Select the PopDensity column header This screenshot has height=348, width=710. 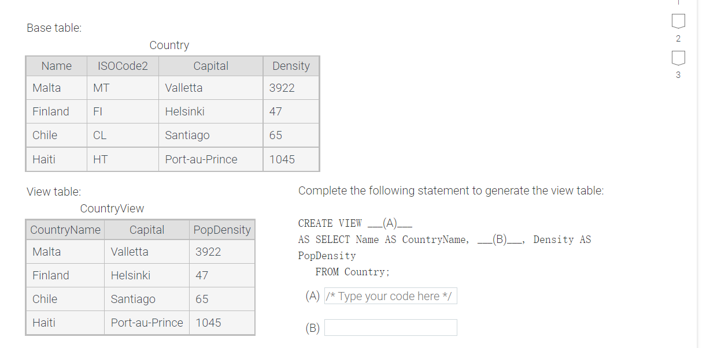click(222, 230)
